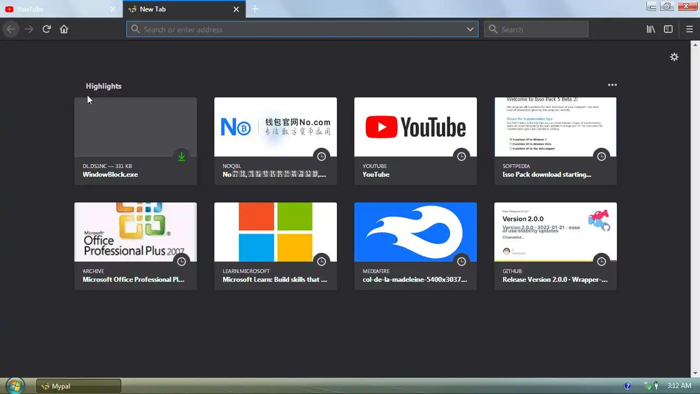The image size is (700, 394).
Task: Reload the current page
Action: coord(46,29)
